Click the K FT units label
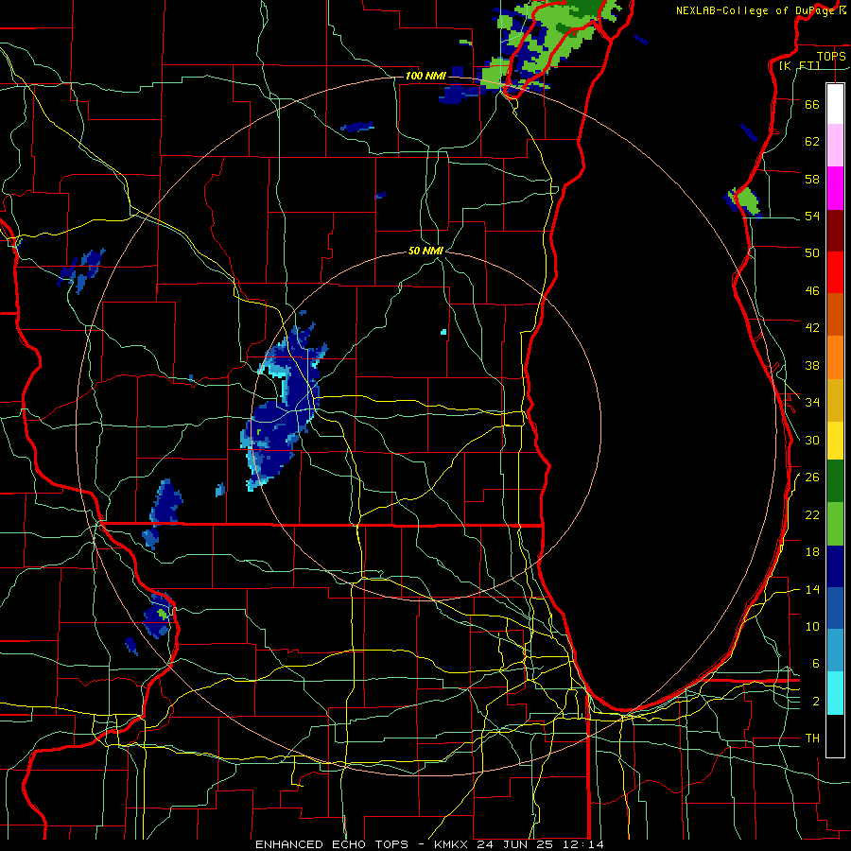The image size is (851, 851). [799, 65]
